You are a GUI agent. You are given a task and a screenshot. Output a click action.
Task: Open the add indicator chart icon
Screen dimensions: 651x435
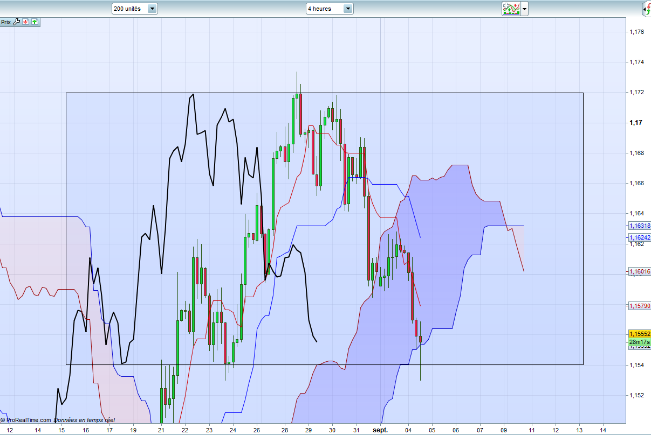point(511,9)
